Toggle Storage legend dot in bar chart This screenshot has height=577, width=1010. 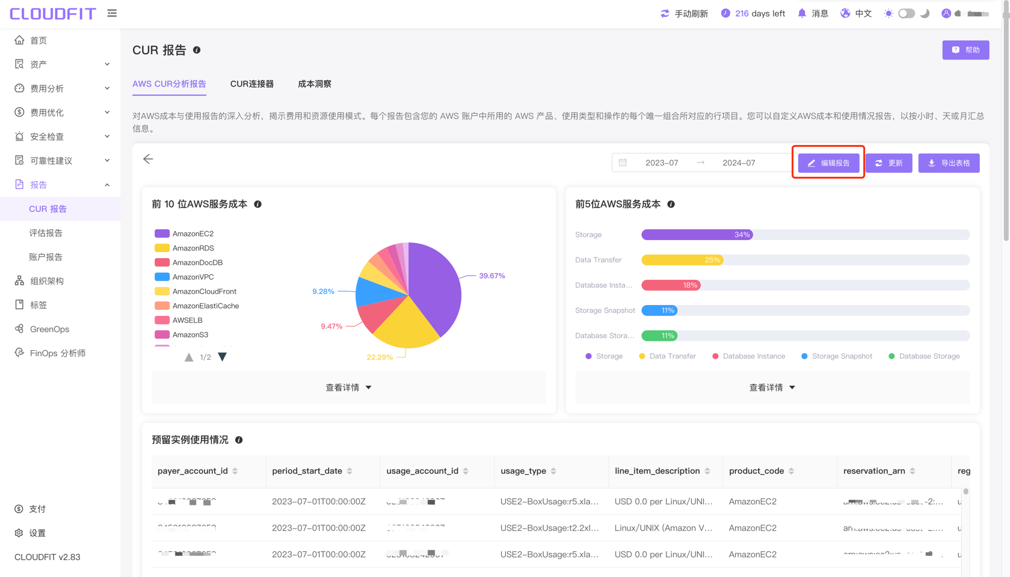(x=589, y=356)
